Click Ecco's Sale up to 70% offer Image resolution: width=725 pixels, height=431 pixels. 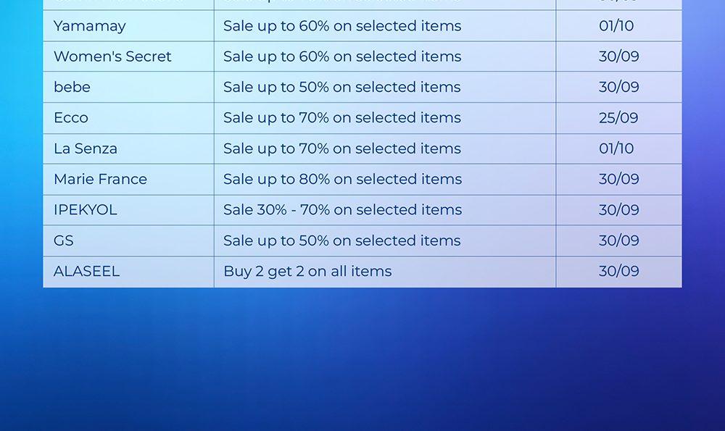342,118
